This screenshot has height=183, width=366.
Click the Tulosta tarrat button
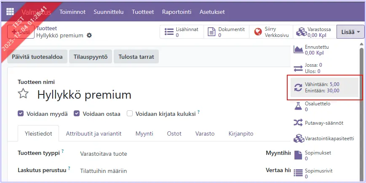[136, 57]
